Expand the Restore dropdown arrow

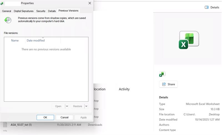pos(86,106)
